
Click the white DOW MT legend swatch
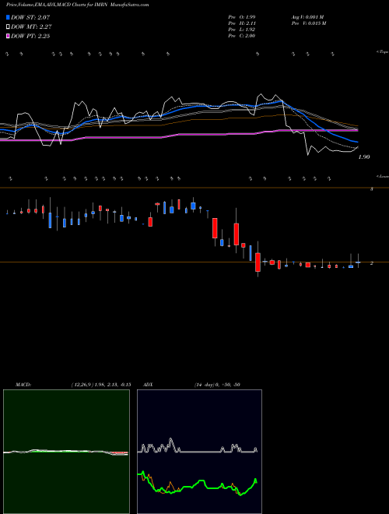tap(8, 26)
